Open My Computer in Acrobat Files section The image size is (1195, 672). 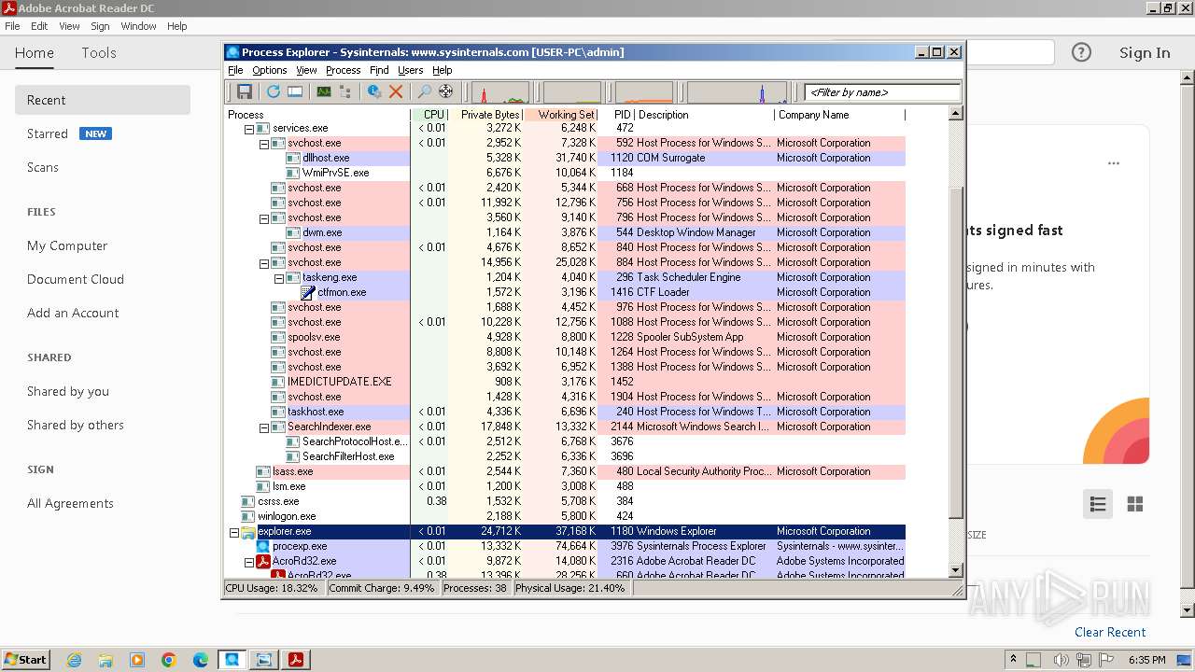pos(67,245)
